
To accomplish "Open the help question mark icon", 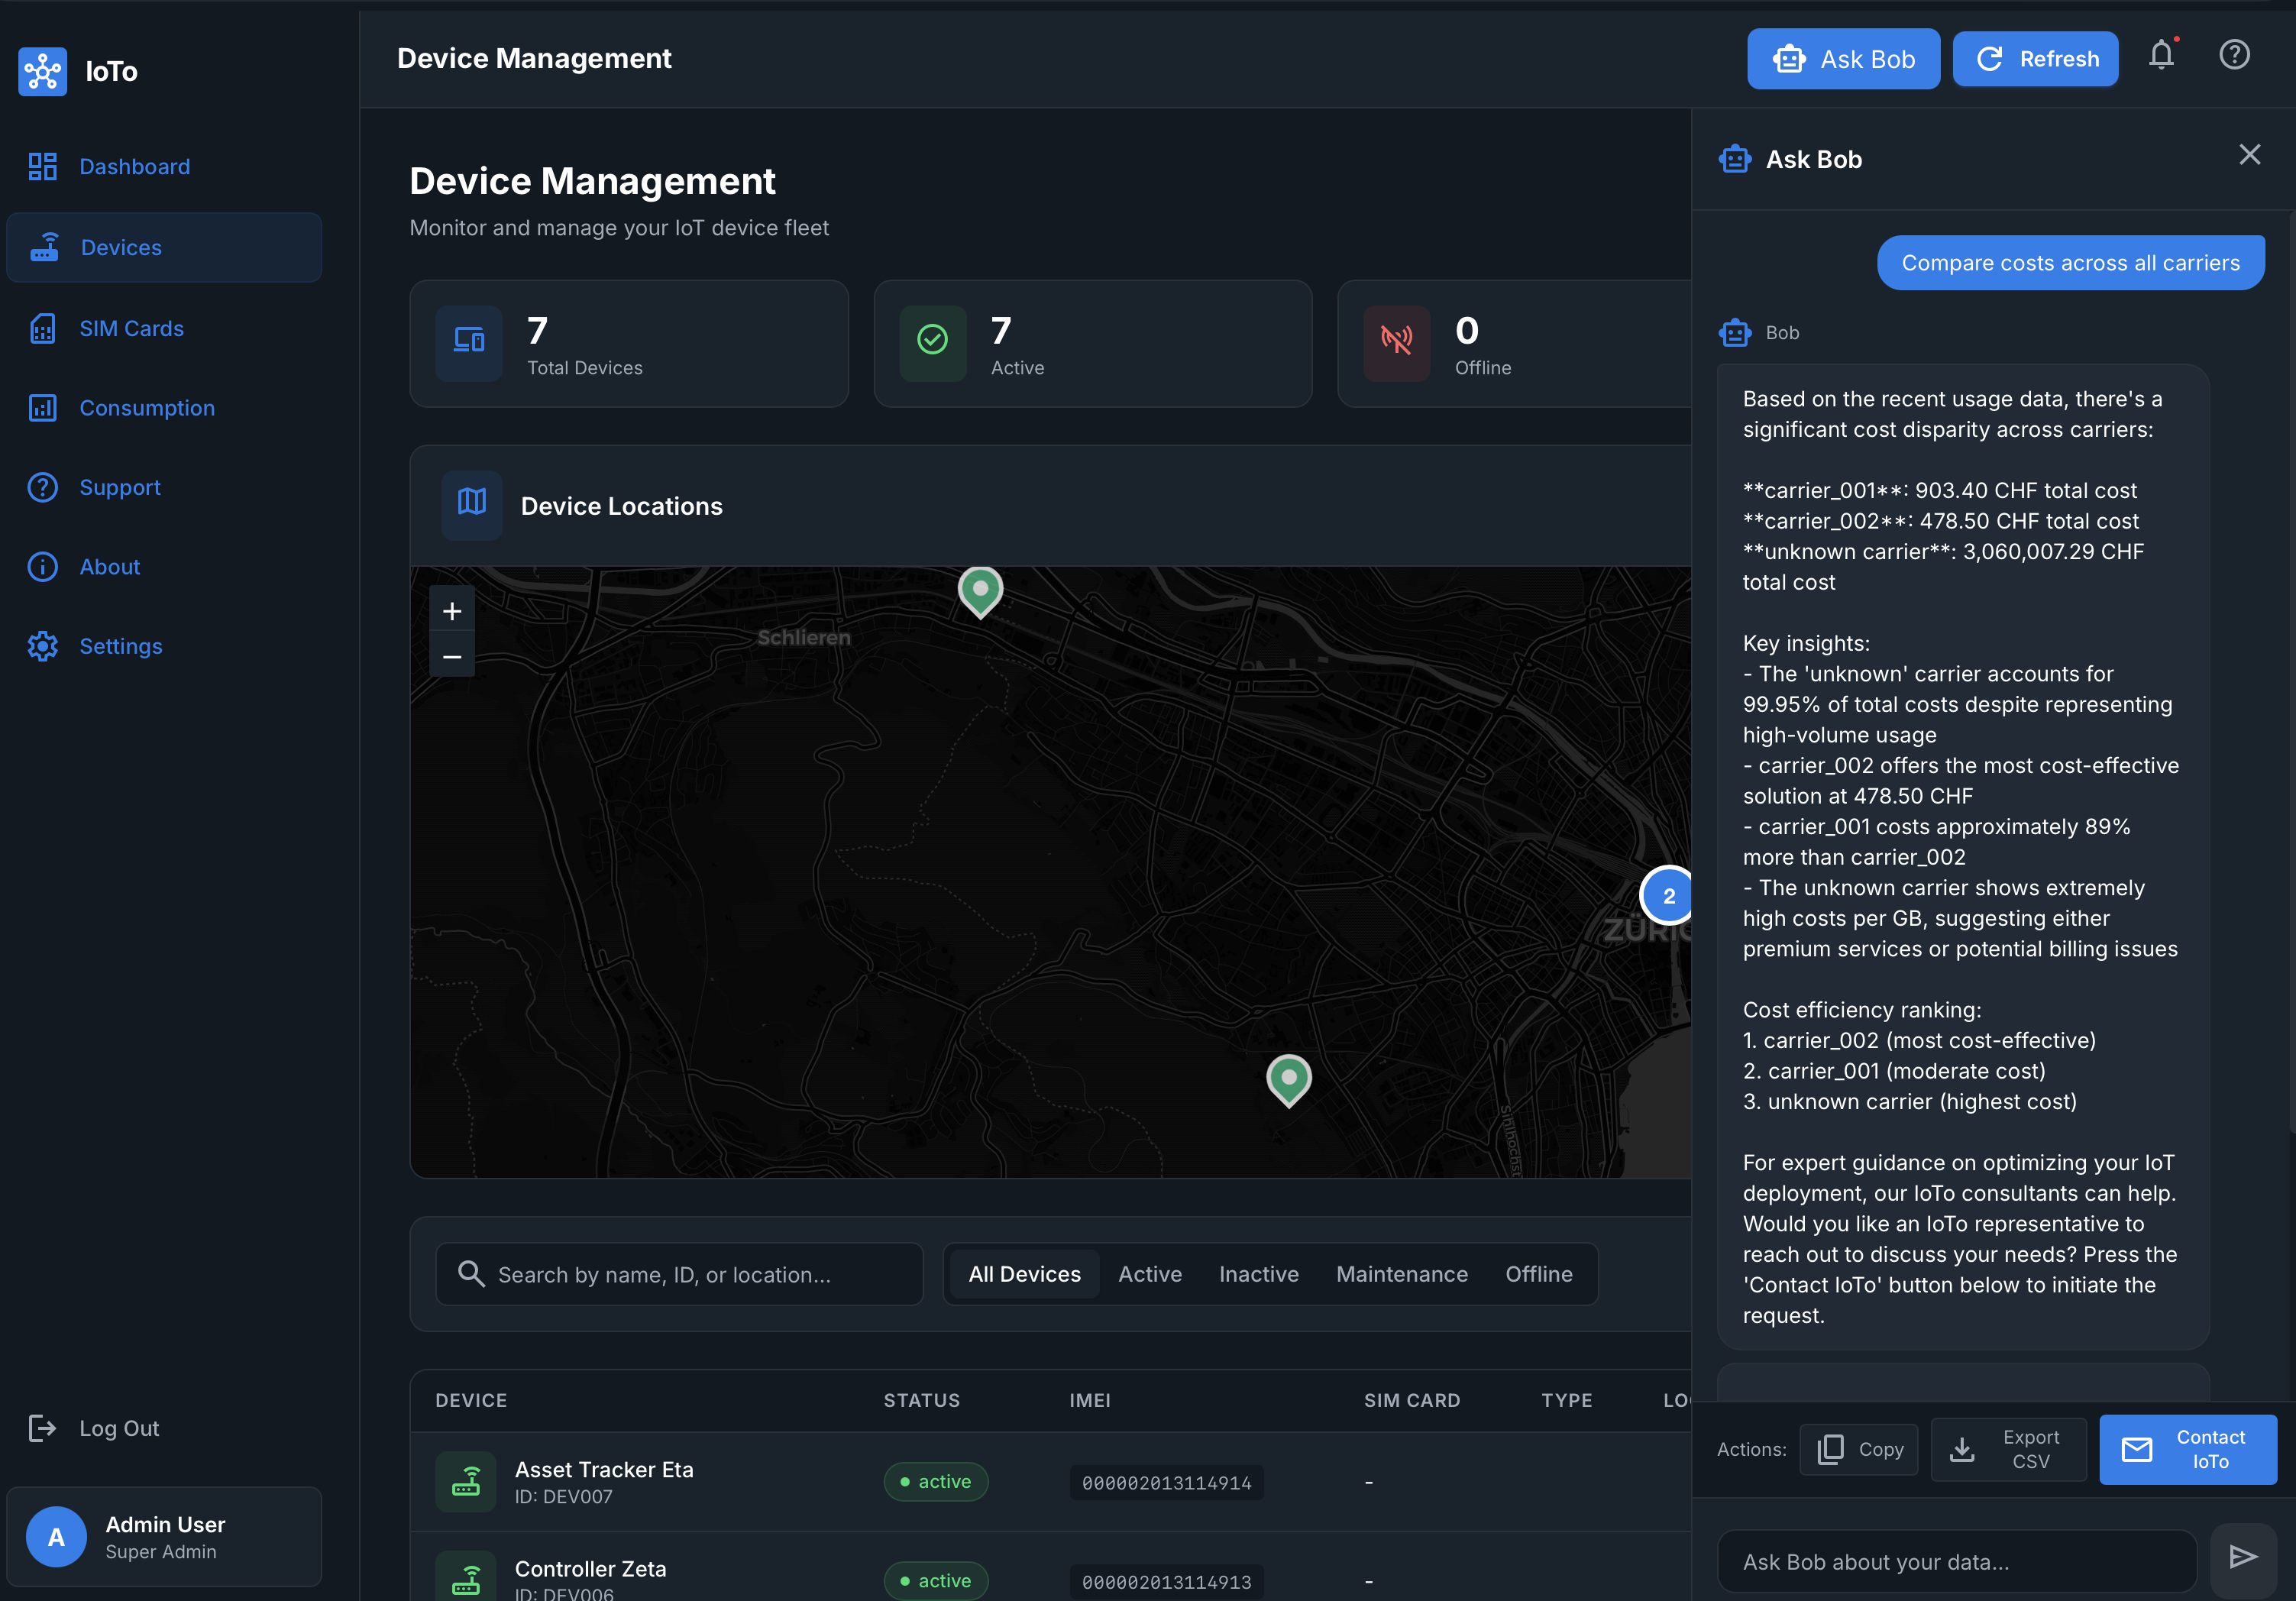I will [2234, 55].
